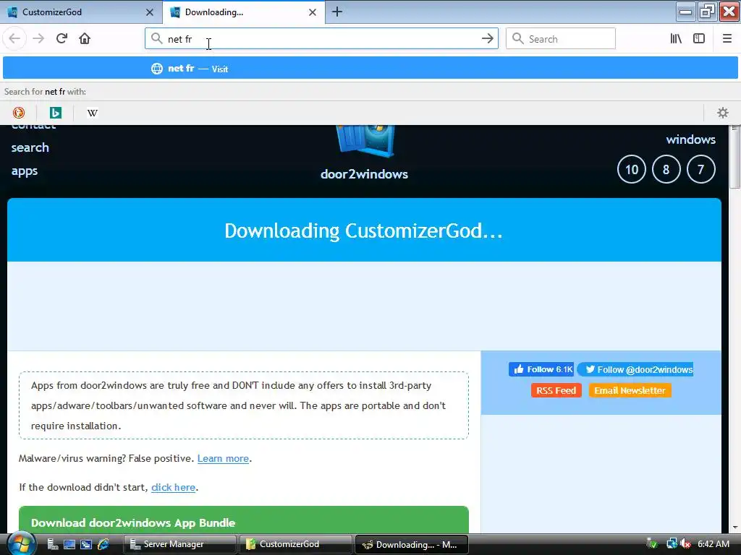741x555 pixels.
Task: Switch to CustomizerGod taskbar window
Action: (x=296, y=544)
